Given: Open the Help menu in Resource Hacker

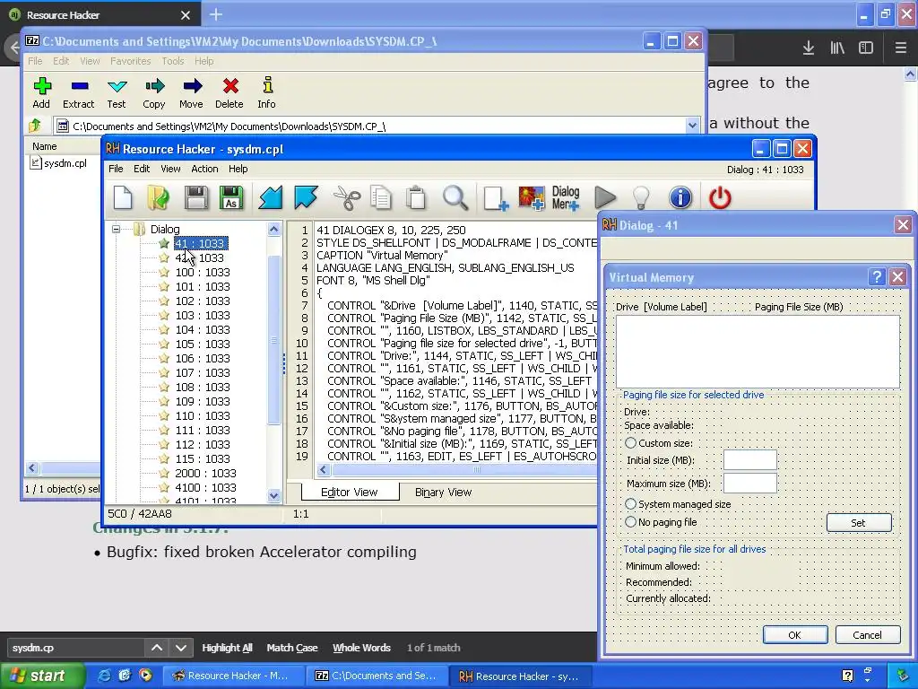Looking at the screenshot, I should [238, 169].
